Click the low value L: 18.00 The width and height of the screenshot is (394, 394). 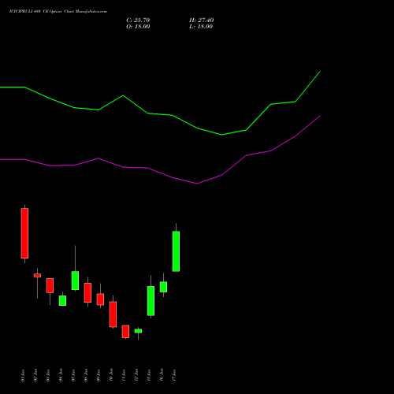(201, 27)
